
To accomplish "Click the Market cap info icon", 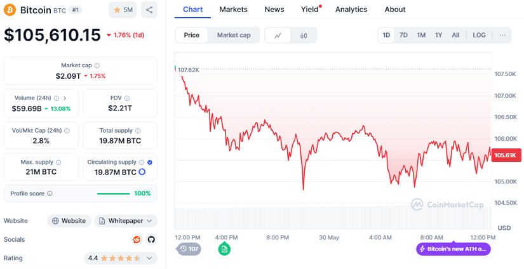I will (x=97, y=65).
